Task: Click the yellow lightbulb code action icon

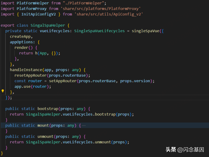Action: pyautogui.click(x=3, y=91)
